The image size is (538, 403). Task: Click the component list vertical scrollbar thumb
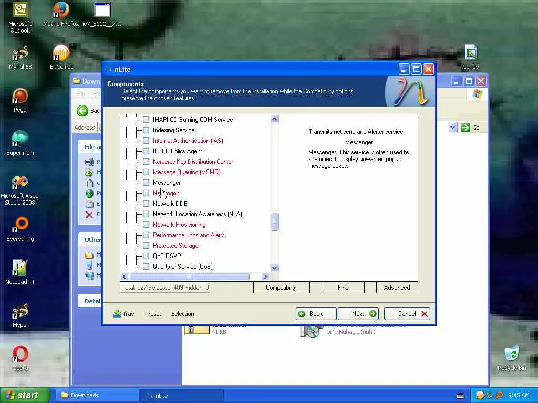click(274, 222)
